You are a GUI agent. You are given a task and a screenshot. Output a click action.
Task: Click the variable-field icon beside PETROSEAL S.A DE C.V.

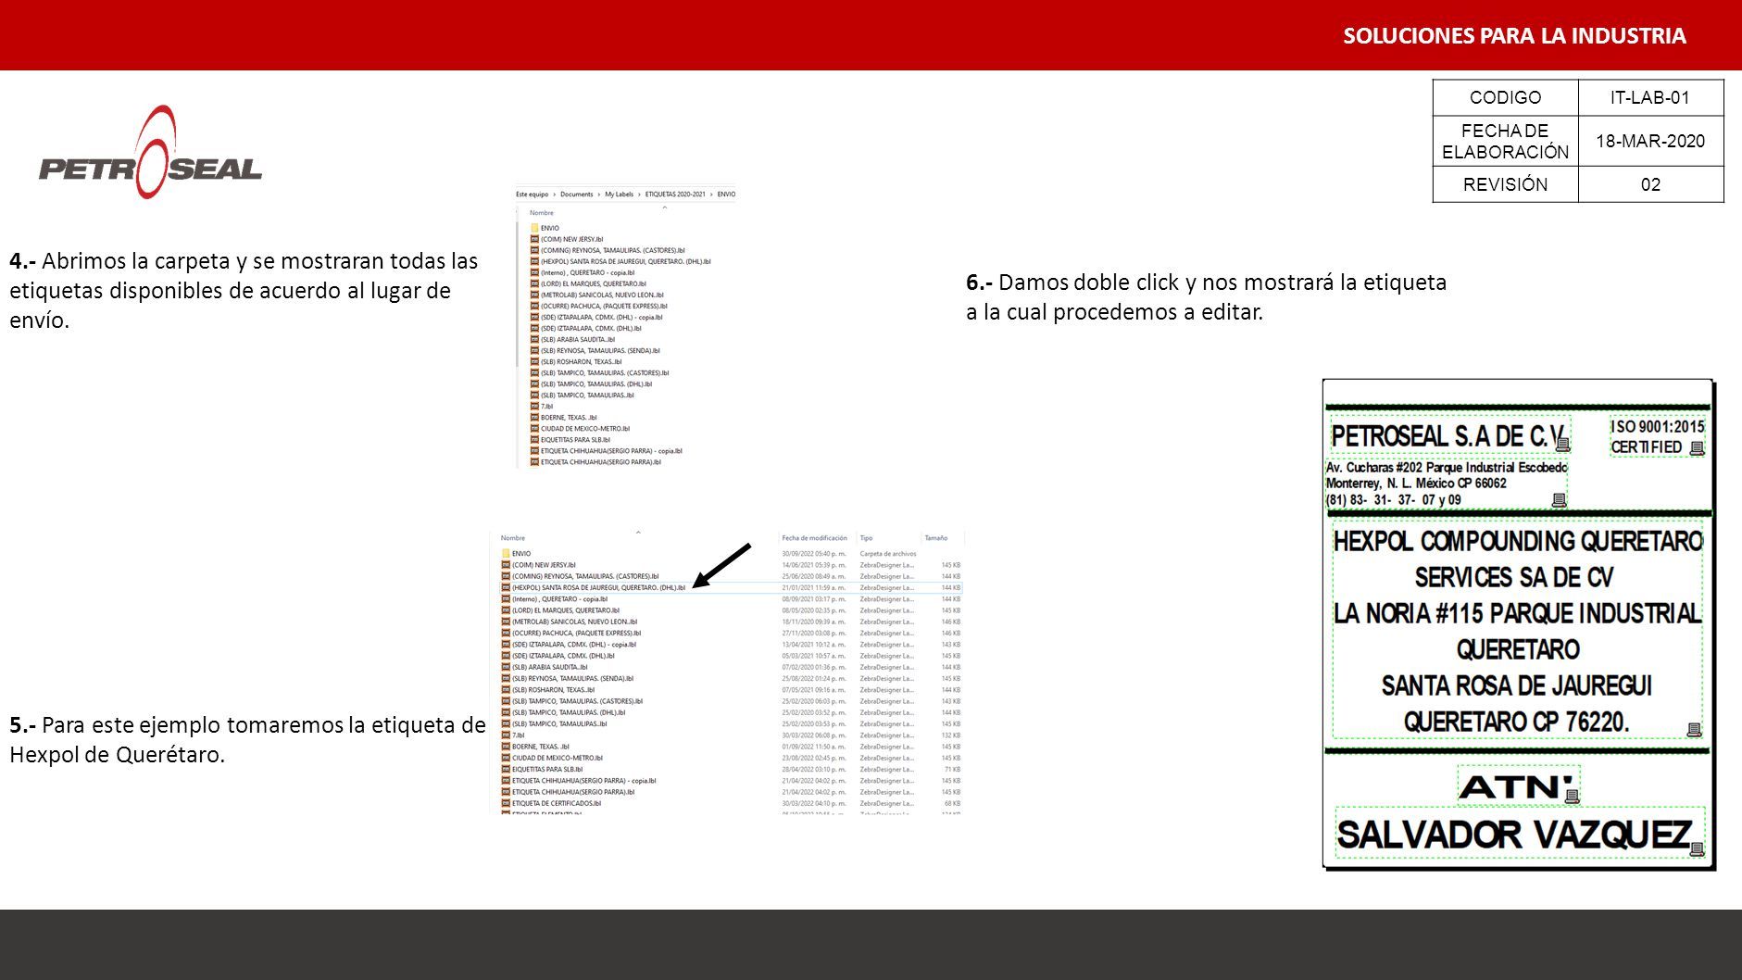pos(1562,445)
